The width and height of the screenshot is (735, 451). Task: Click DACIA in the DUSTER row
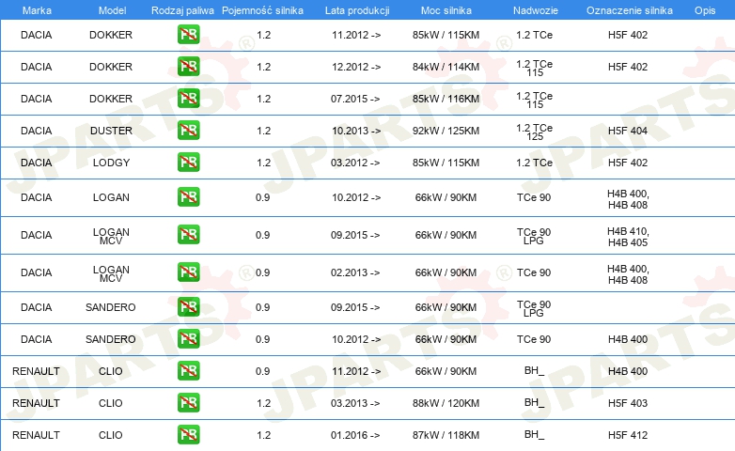click(36, 131)
